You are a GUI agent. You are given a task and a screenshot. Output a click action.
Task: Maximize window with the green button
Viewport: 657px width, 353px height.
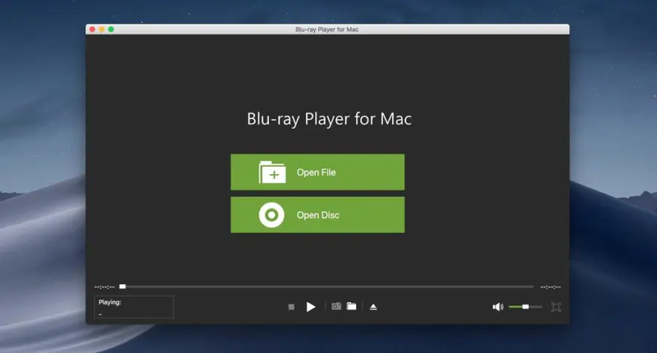111,29
